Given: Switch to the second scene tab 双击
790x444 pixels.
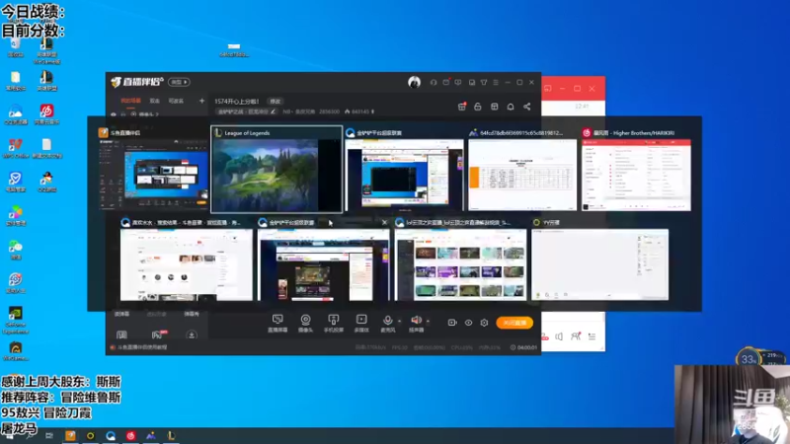Looking at the screenshot, I should [155, 101].
